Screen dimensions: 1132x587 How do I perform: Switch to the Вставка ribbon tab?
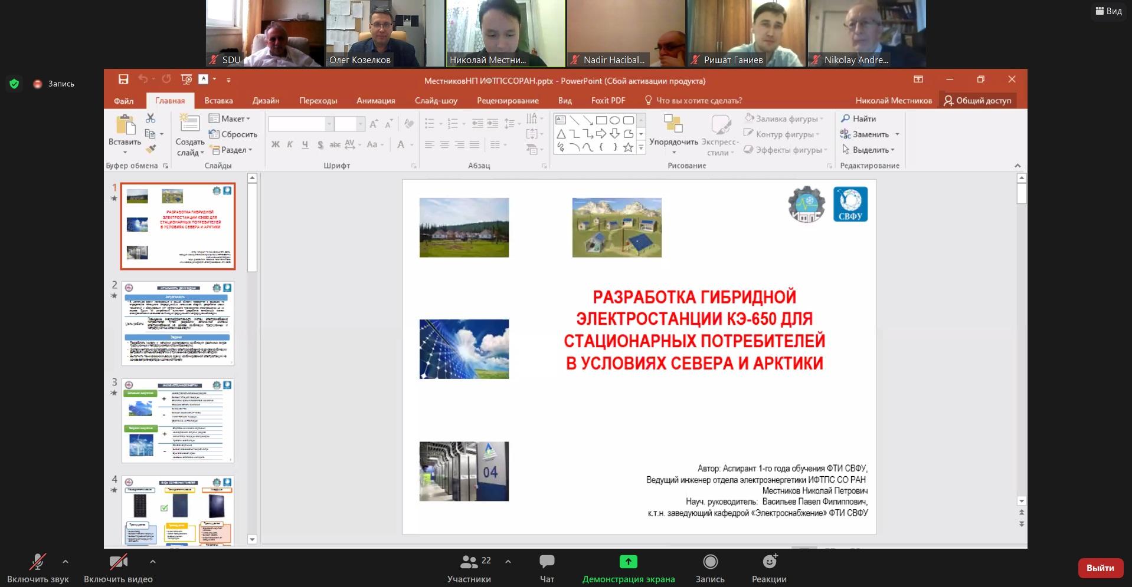[218, 101]
